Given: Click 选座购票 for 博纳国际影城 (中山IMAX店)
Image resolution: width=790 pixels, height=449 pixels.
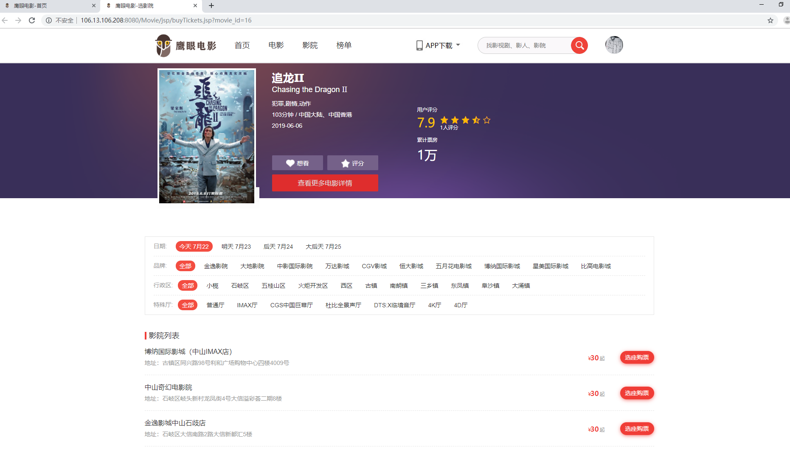Looking at the screenshot, I should pos(637,357).
